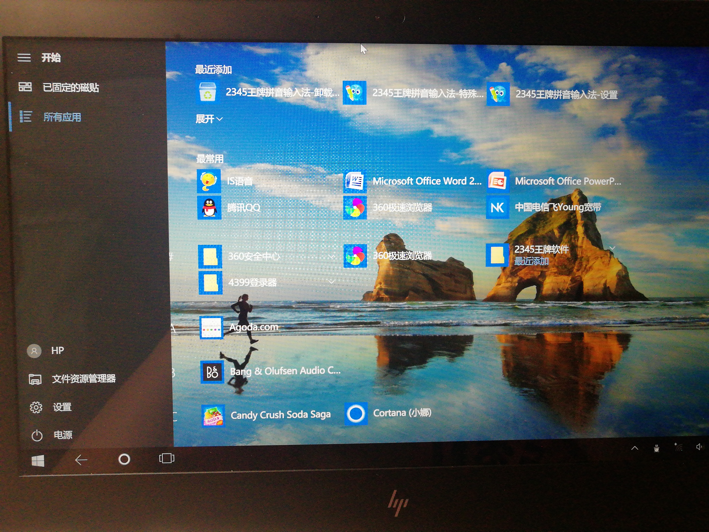Click 展开 to expand recently added
The width and height of the screenshot is (709, 532).
(209, 119)
